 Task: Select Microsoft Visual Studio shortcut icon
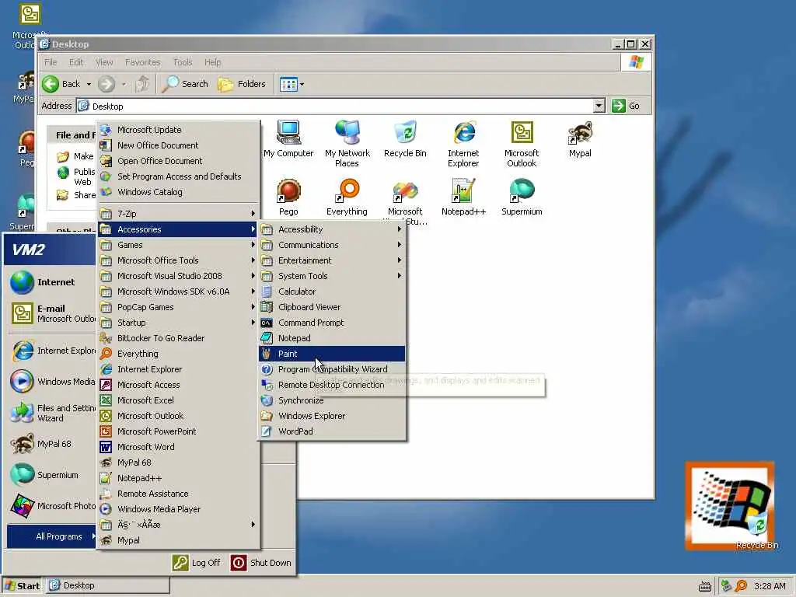[x=405, y=201]
